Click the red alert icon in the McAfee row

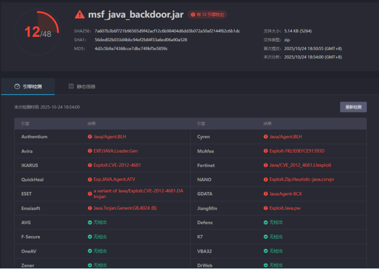point(265,151)
